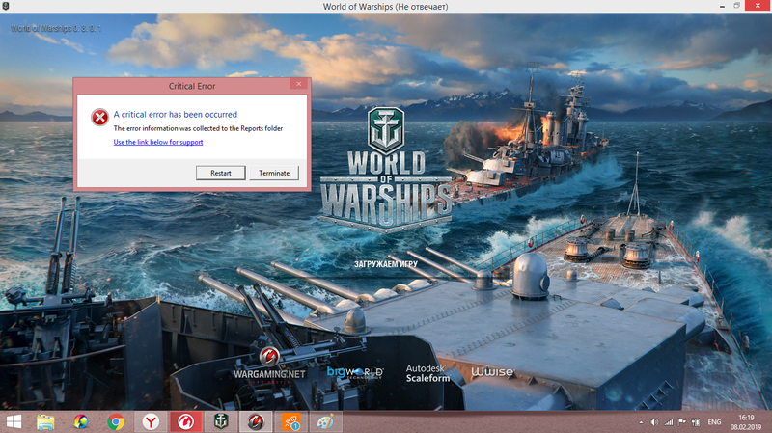Click the 'World of Warships (Не отвечает)' window title
Screen dimensions: 772x433
coord(385,7)
